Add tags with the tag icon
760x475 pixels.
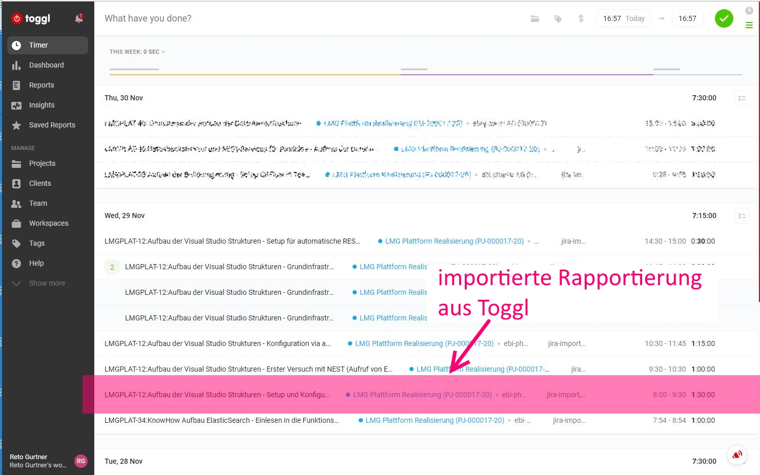(x=558, y=19)
